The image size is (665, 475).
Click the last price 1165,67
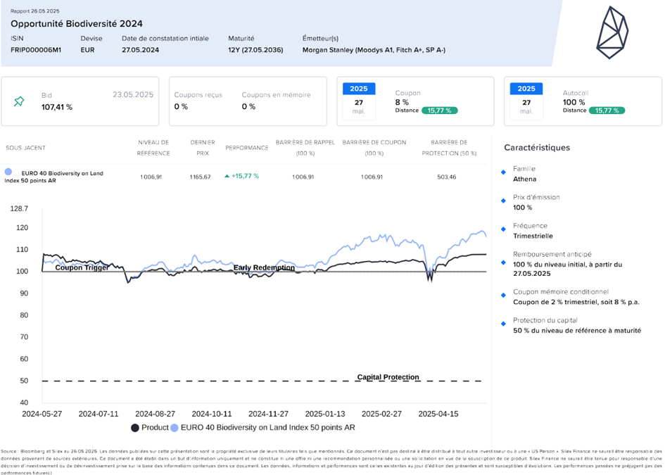coord(200,177)
